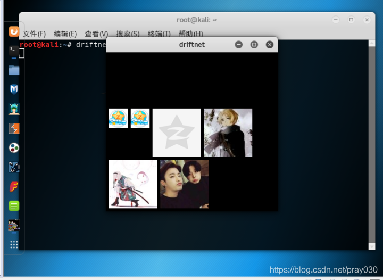Show all applications grid
This screenshot has width=383, height=280.
[x=14, y=244]
